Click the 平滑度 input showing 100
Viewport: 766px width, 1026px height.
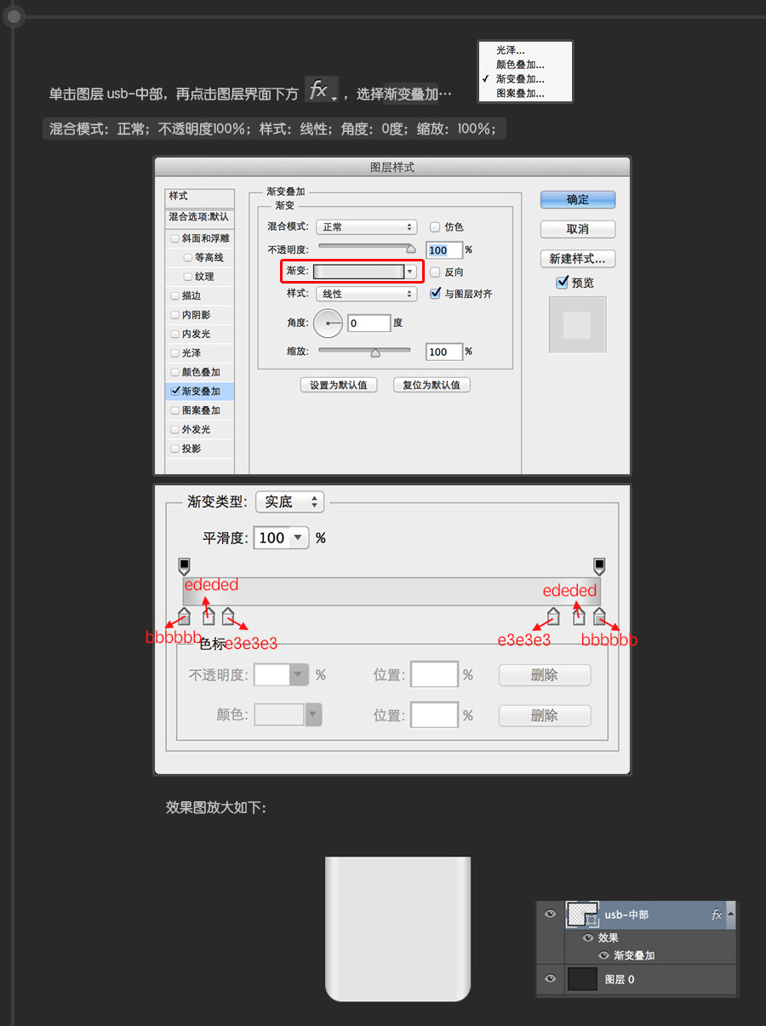pyautogui.click(x=272, y=538)
